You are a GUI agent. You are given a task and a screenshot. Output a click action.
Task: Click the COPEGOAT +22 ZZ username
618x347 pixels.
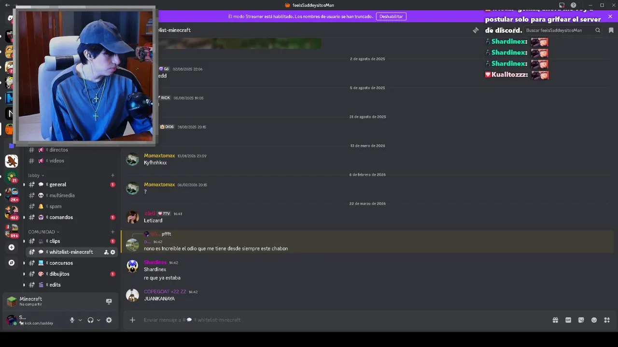click(165, 292)
